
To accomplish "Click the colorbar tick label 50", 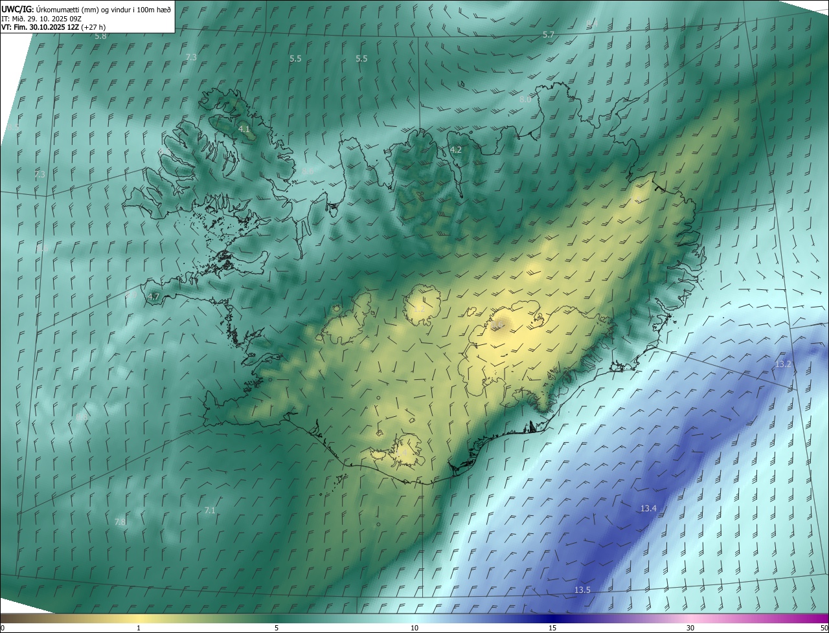I will 824,628.
